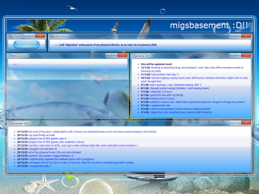
Task: Click the "february 2026" window title
Action: [20, 56]
